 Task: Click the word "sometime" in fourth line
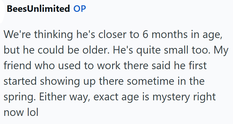150,81
